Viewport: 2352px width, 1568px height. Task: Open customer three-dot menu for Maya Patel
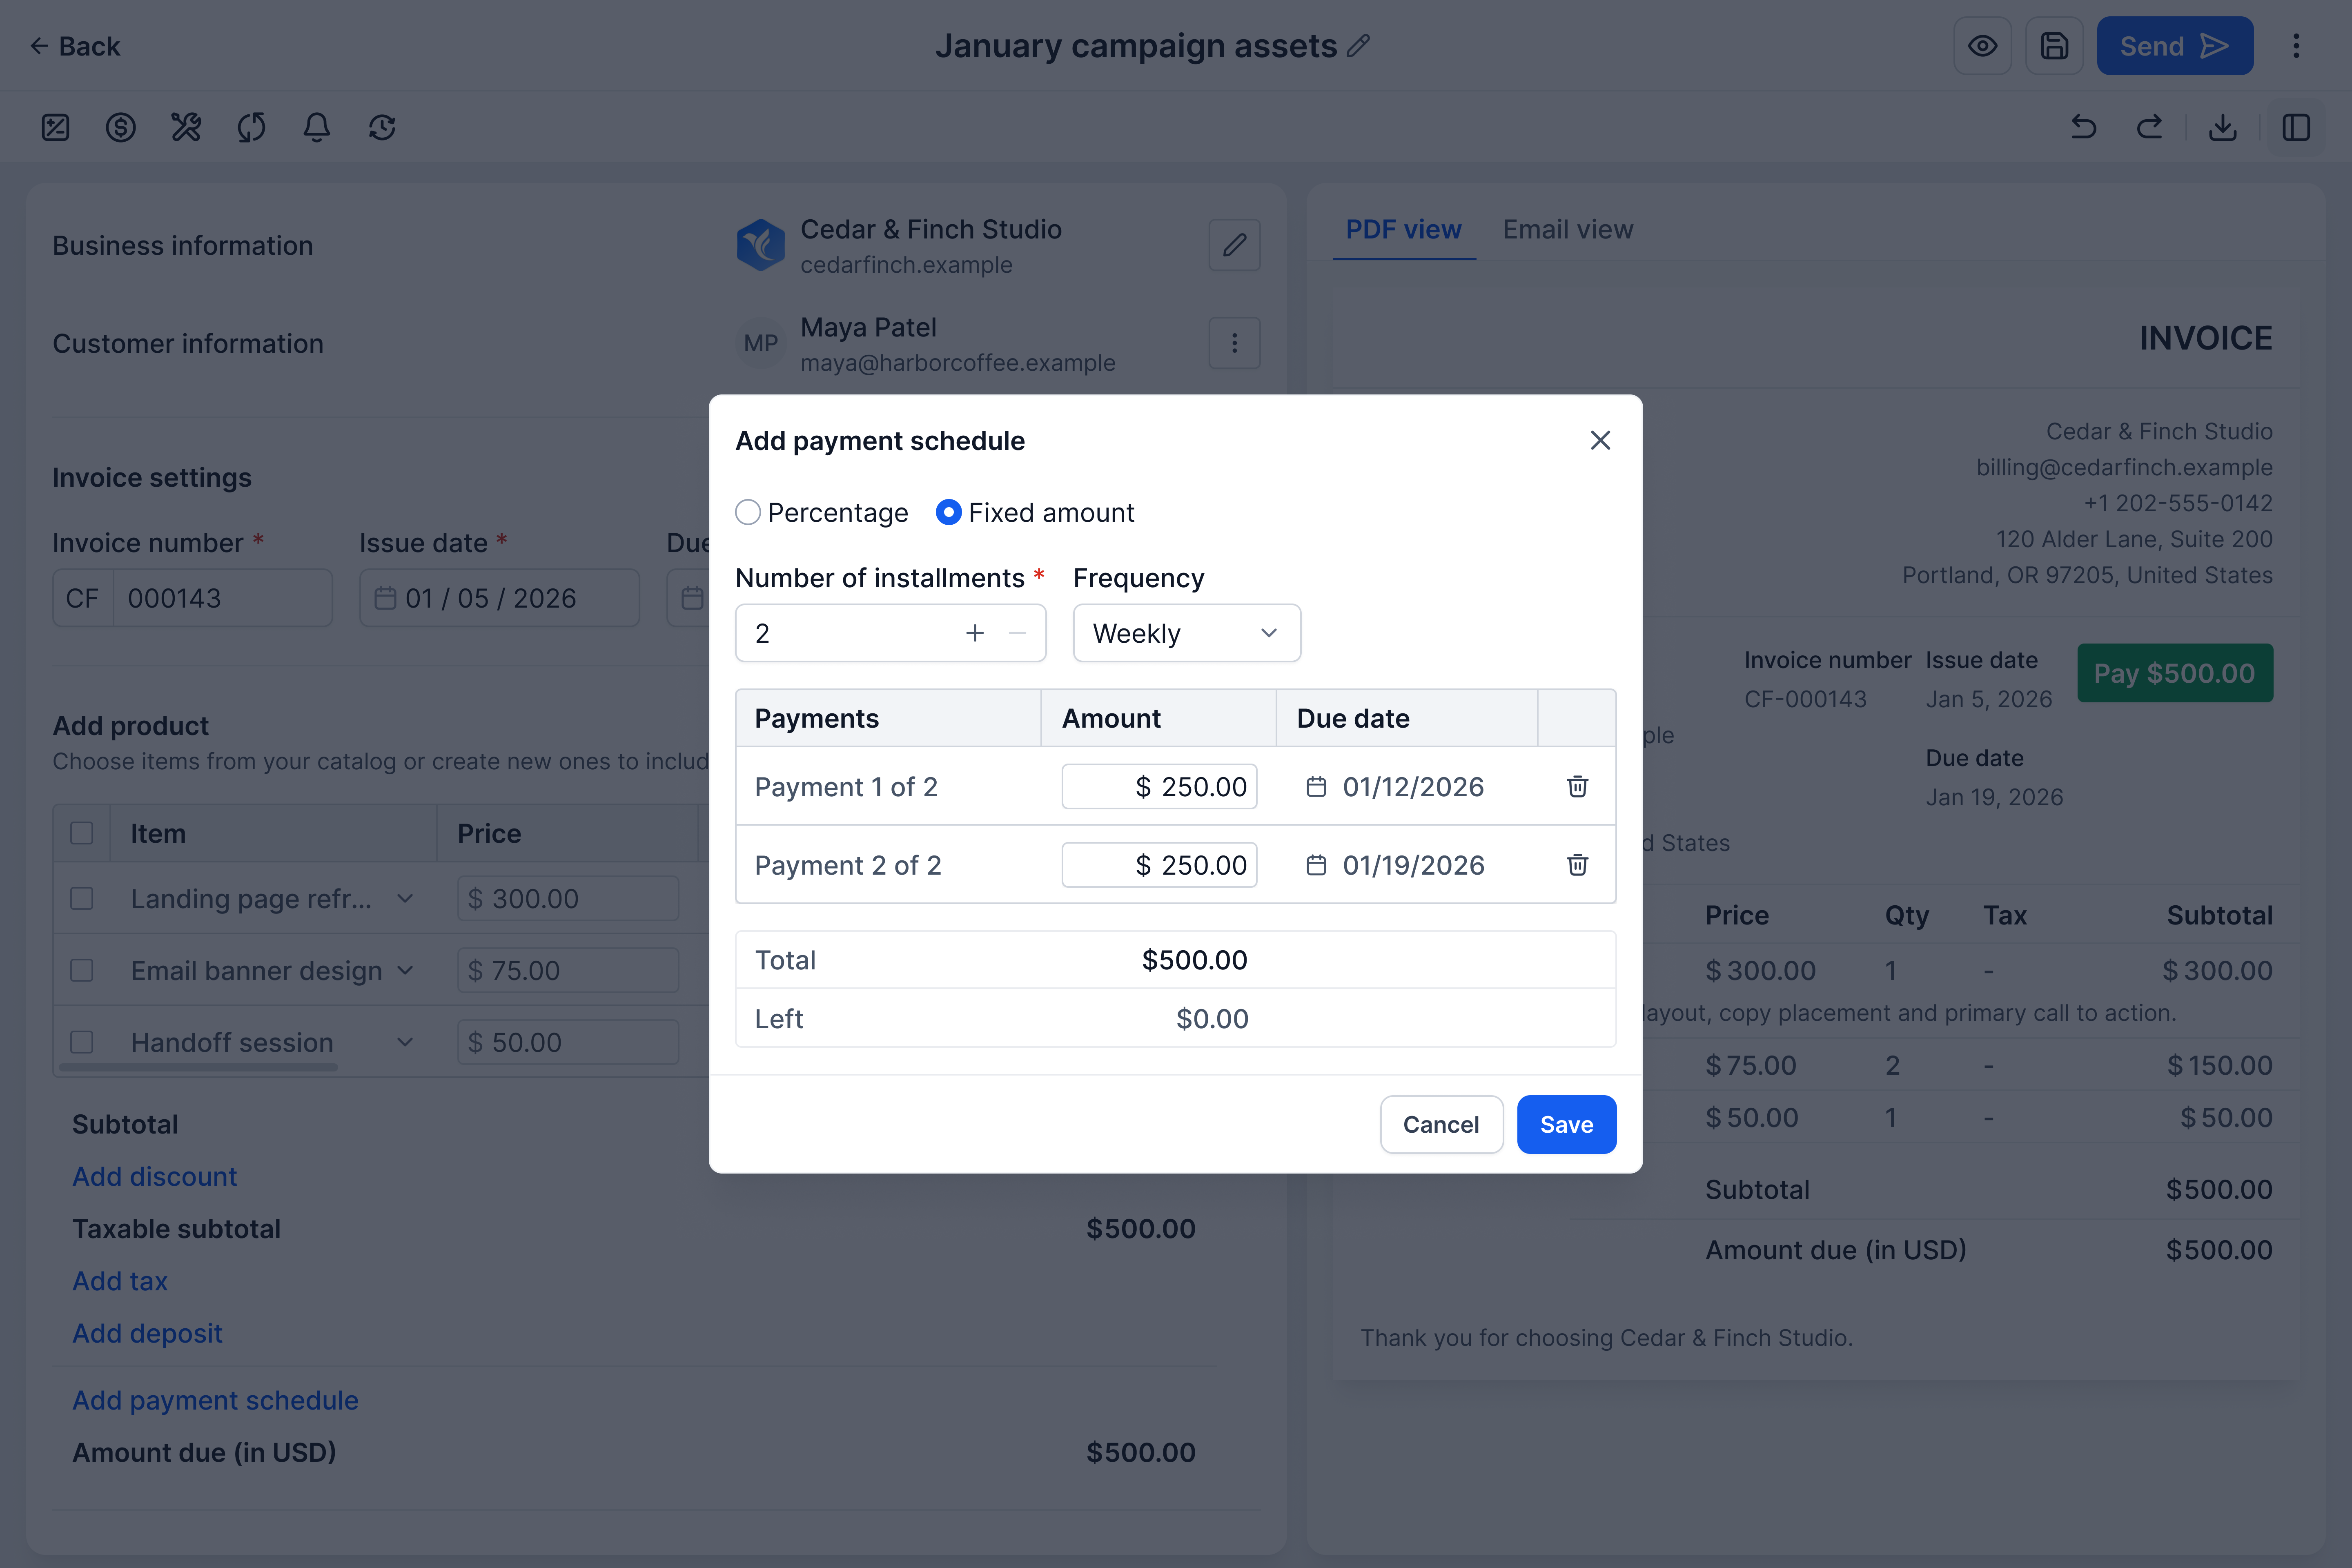point(1234,343)
